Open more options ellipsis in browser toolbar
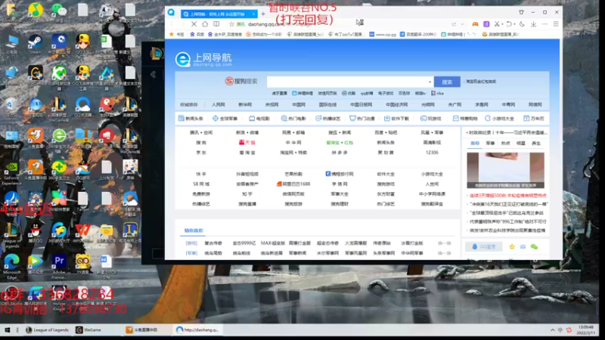The height and width of the screenshot is (340, 605). [544, 24]
